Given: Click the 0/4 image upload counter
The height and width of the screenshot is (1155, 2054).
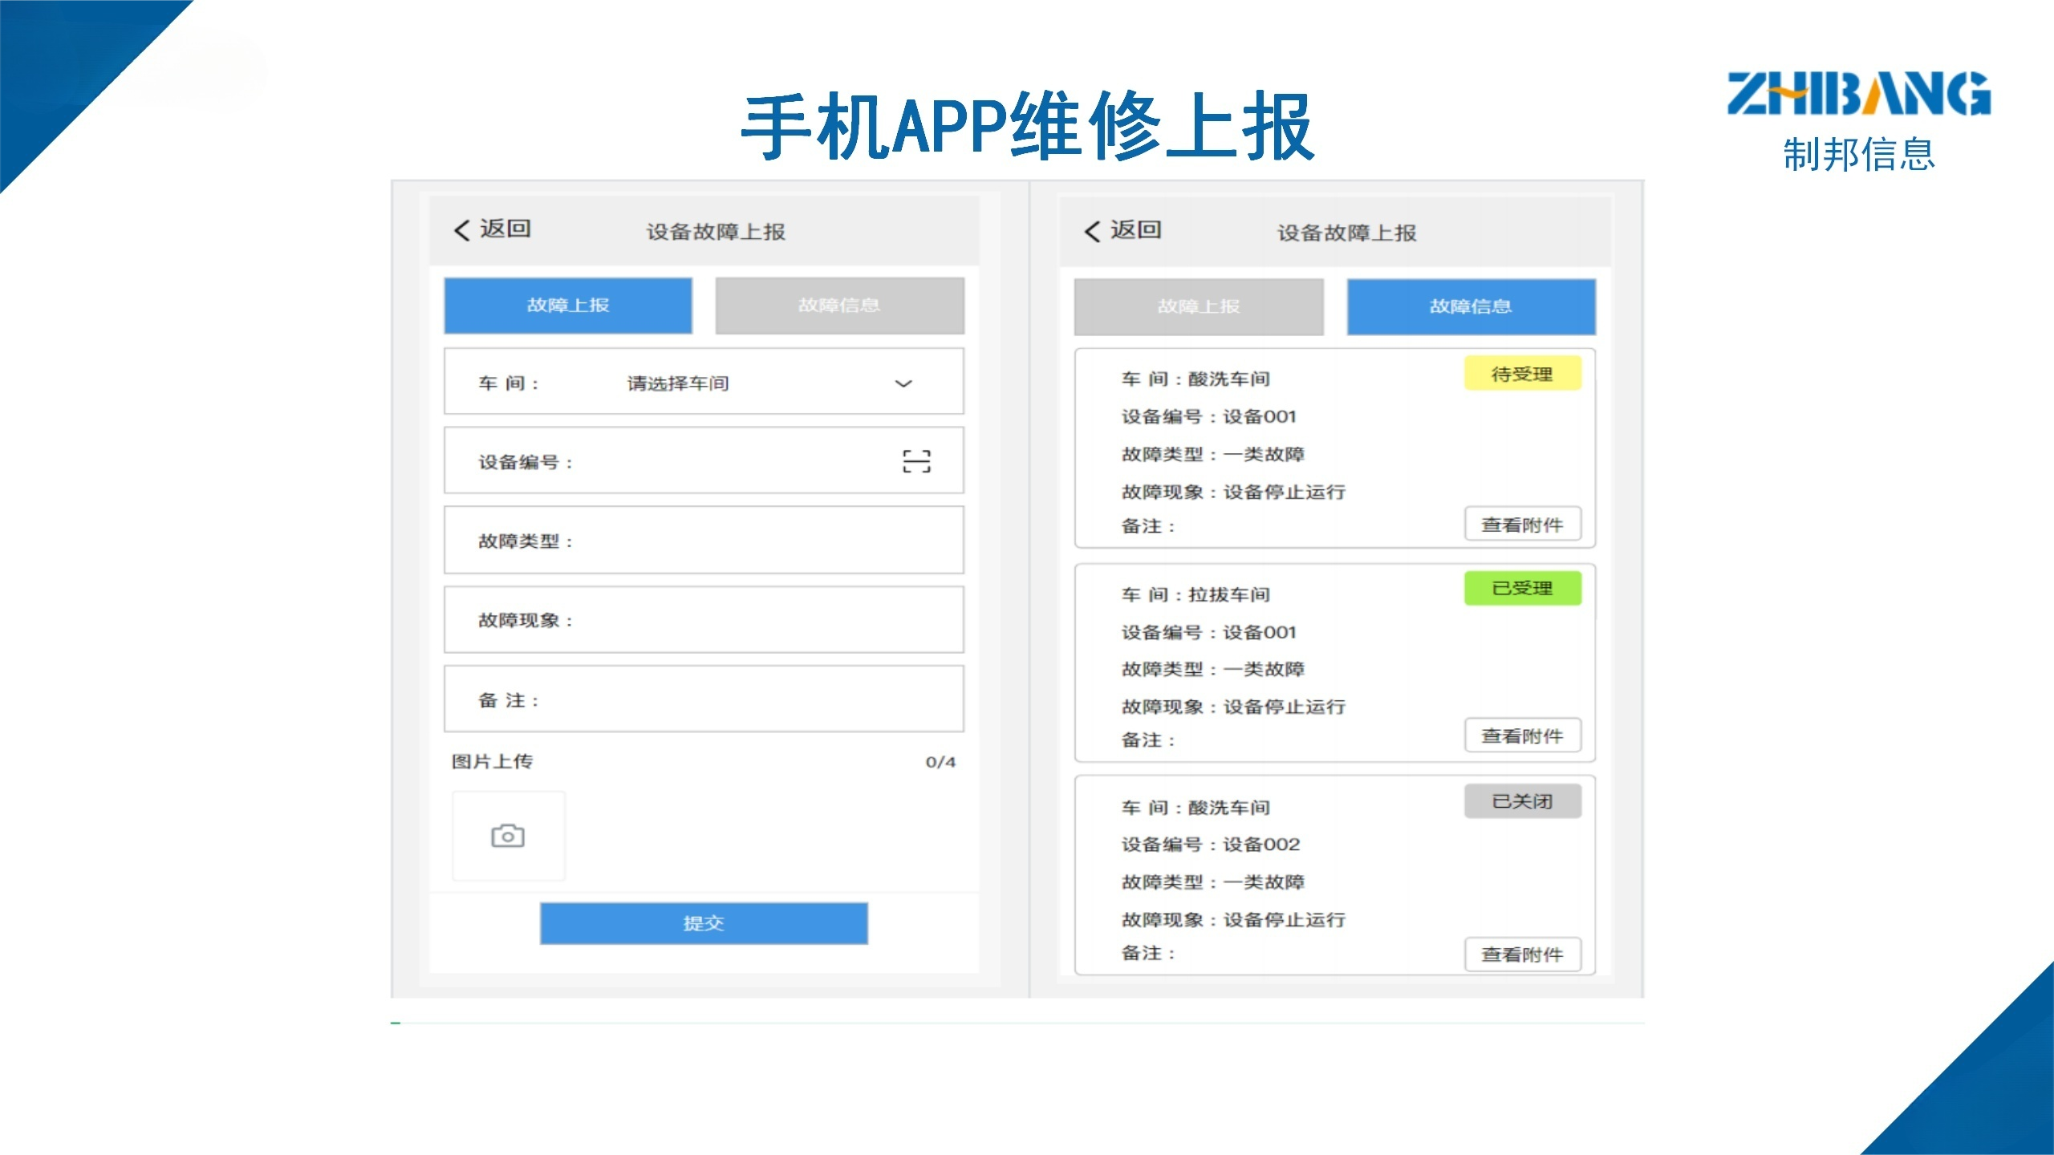Looking at the screenshot, I should pos(942,762).
